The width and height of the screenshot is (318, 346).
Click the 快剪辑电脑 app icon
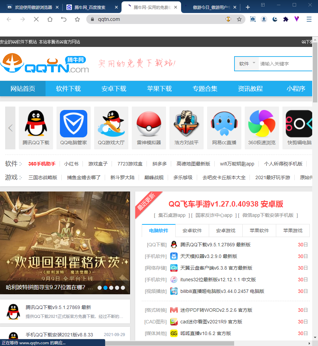click(x=300, y=123)
